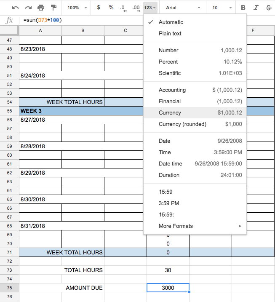Click the Print icon

41,8
